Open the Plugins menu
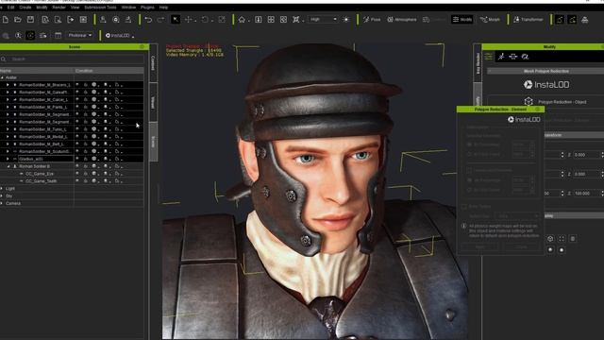 pos(147,7)
